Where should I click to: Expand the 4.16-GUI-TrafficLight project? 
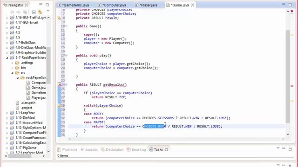(7, 18)
